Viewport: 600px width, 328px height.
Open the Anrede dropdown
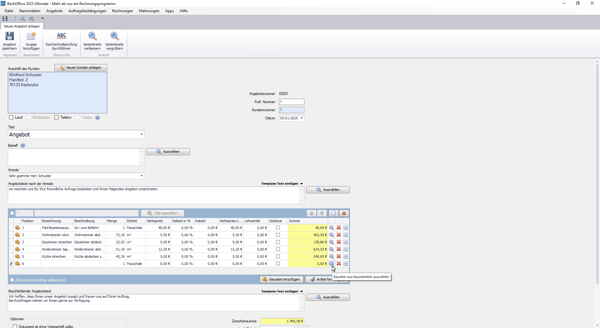(142, 176)
